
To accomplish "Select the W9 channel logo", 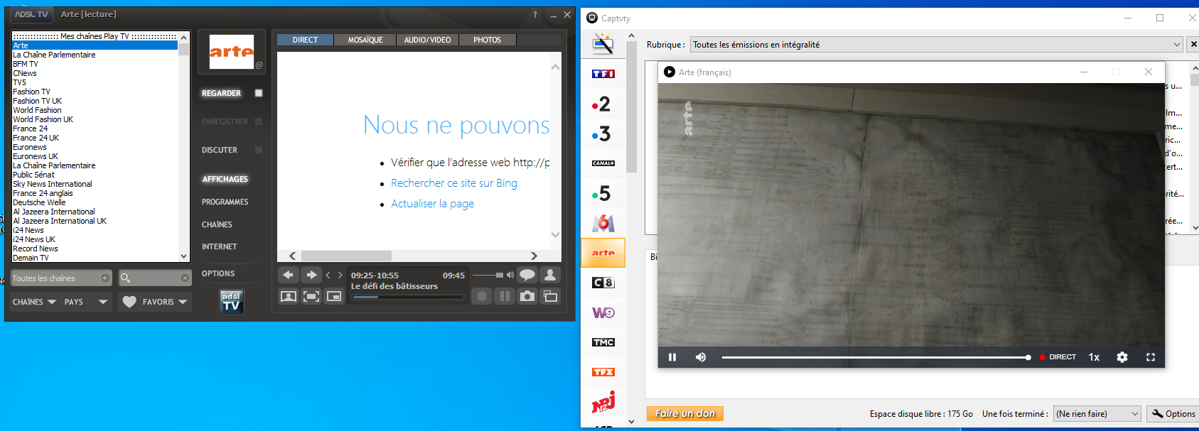I will coord(603,312).
